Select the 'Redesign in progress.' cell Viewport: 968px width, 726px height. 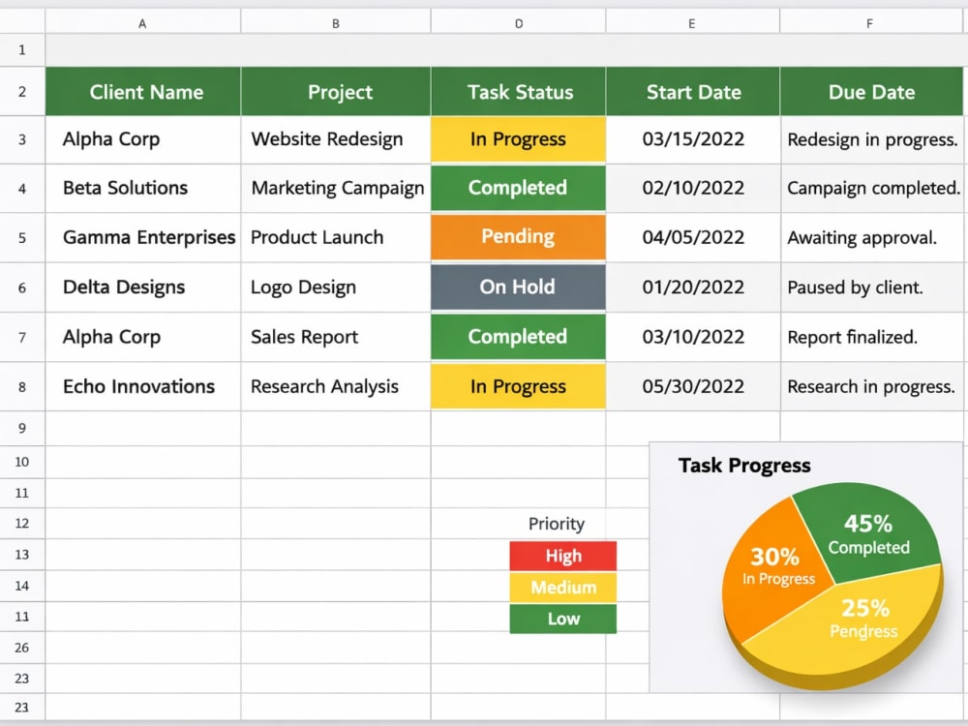pyautogui.click(x=872, y=139)
